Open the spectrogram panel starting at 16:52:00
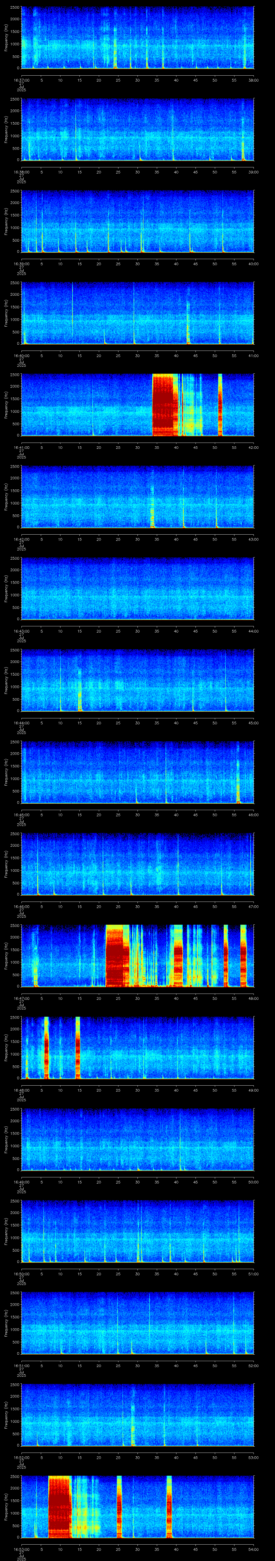The image size is (275, 1561). 138,1415
